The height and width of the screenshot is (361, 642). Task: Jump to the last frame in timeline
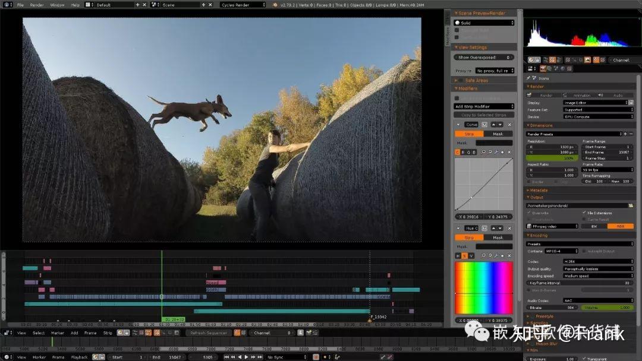(x=260, y=357)
